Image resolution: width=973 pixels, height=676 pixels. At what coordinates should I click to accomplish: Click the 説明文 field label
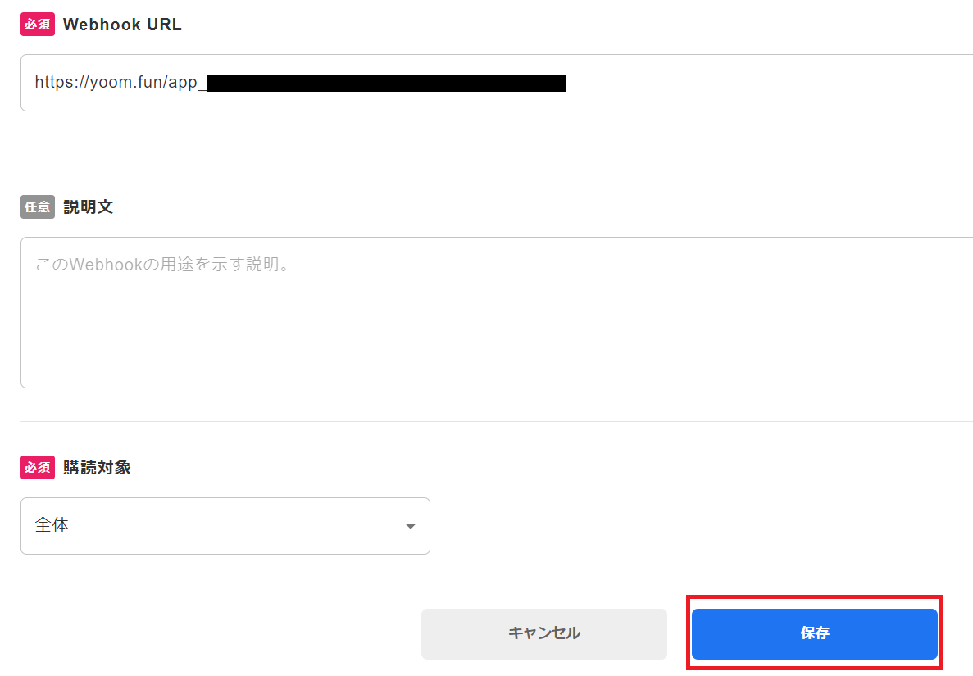(88, 207)
